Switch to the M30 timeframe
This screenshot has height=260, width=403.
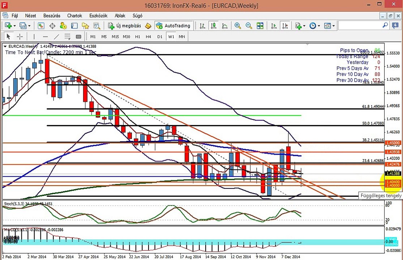click(126, 37)
